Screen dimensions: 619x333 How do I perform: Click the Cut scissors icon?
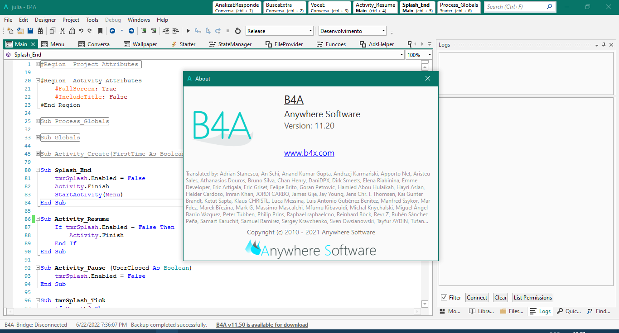coord(63,31)
